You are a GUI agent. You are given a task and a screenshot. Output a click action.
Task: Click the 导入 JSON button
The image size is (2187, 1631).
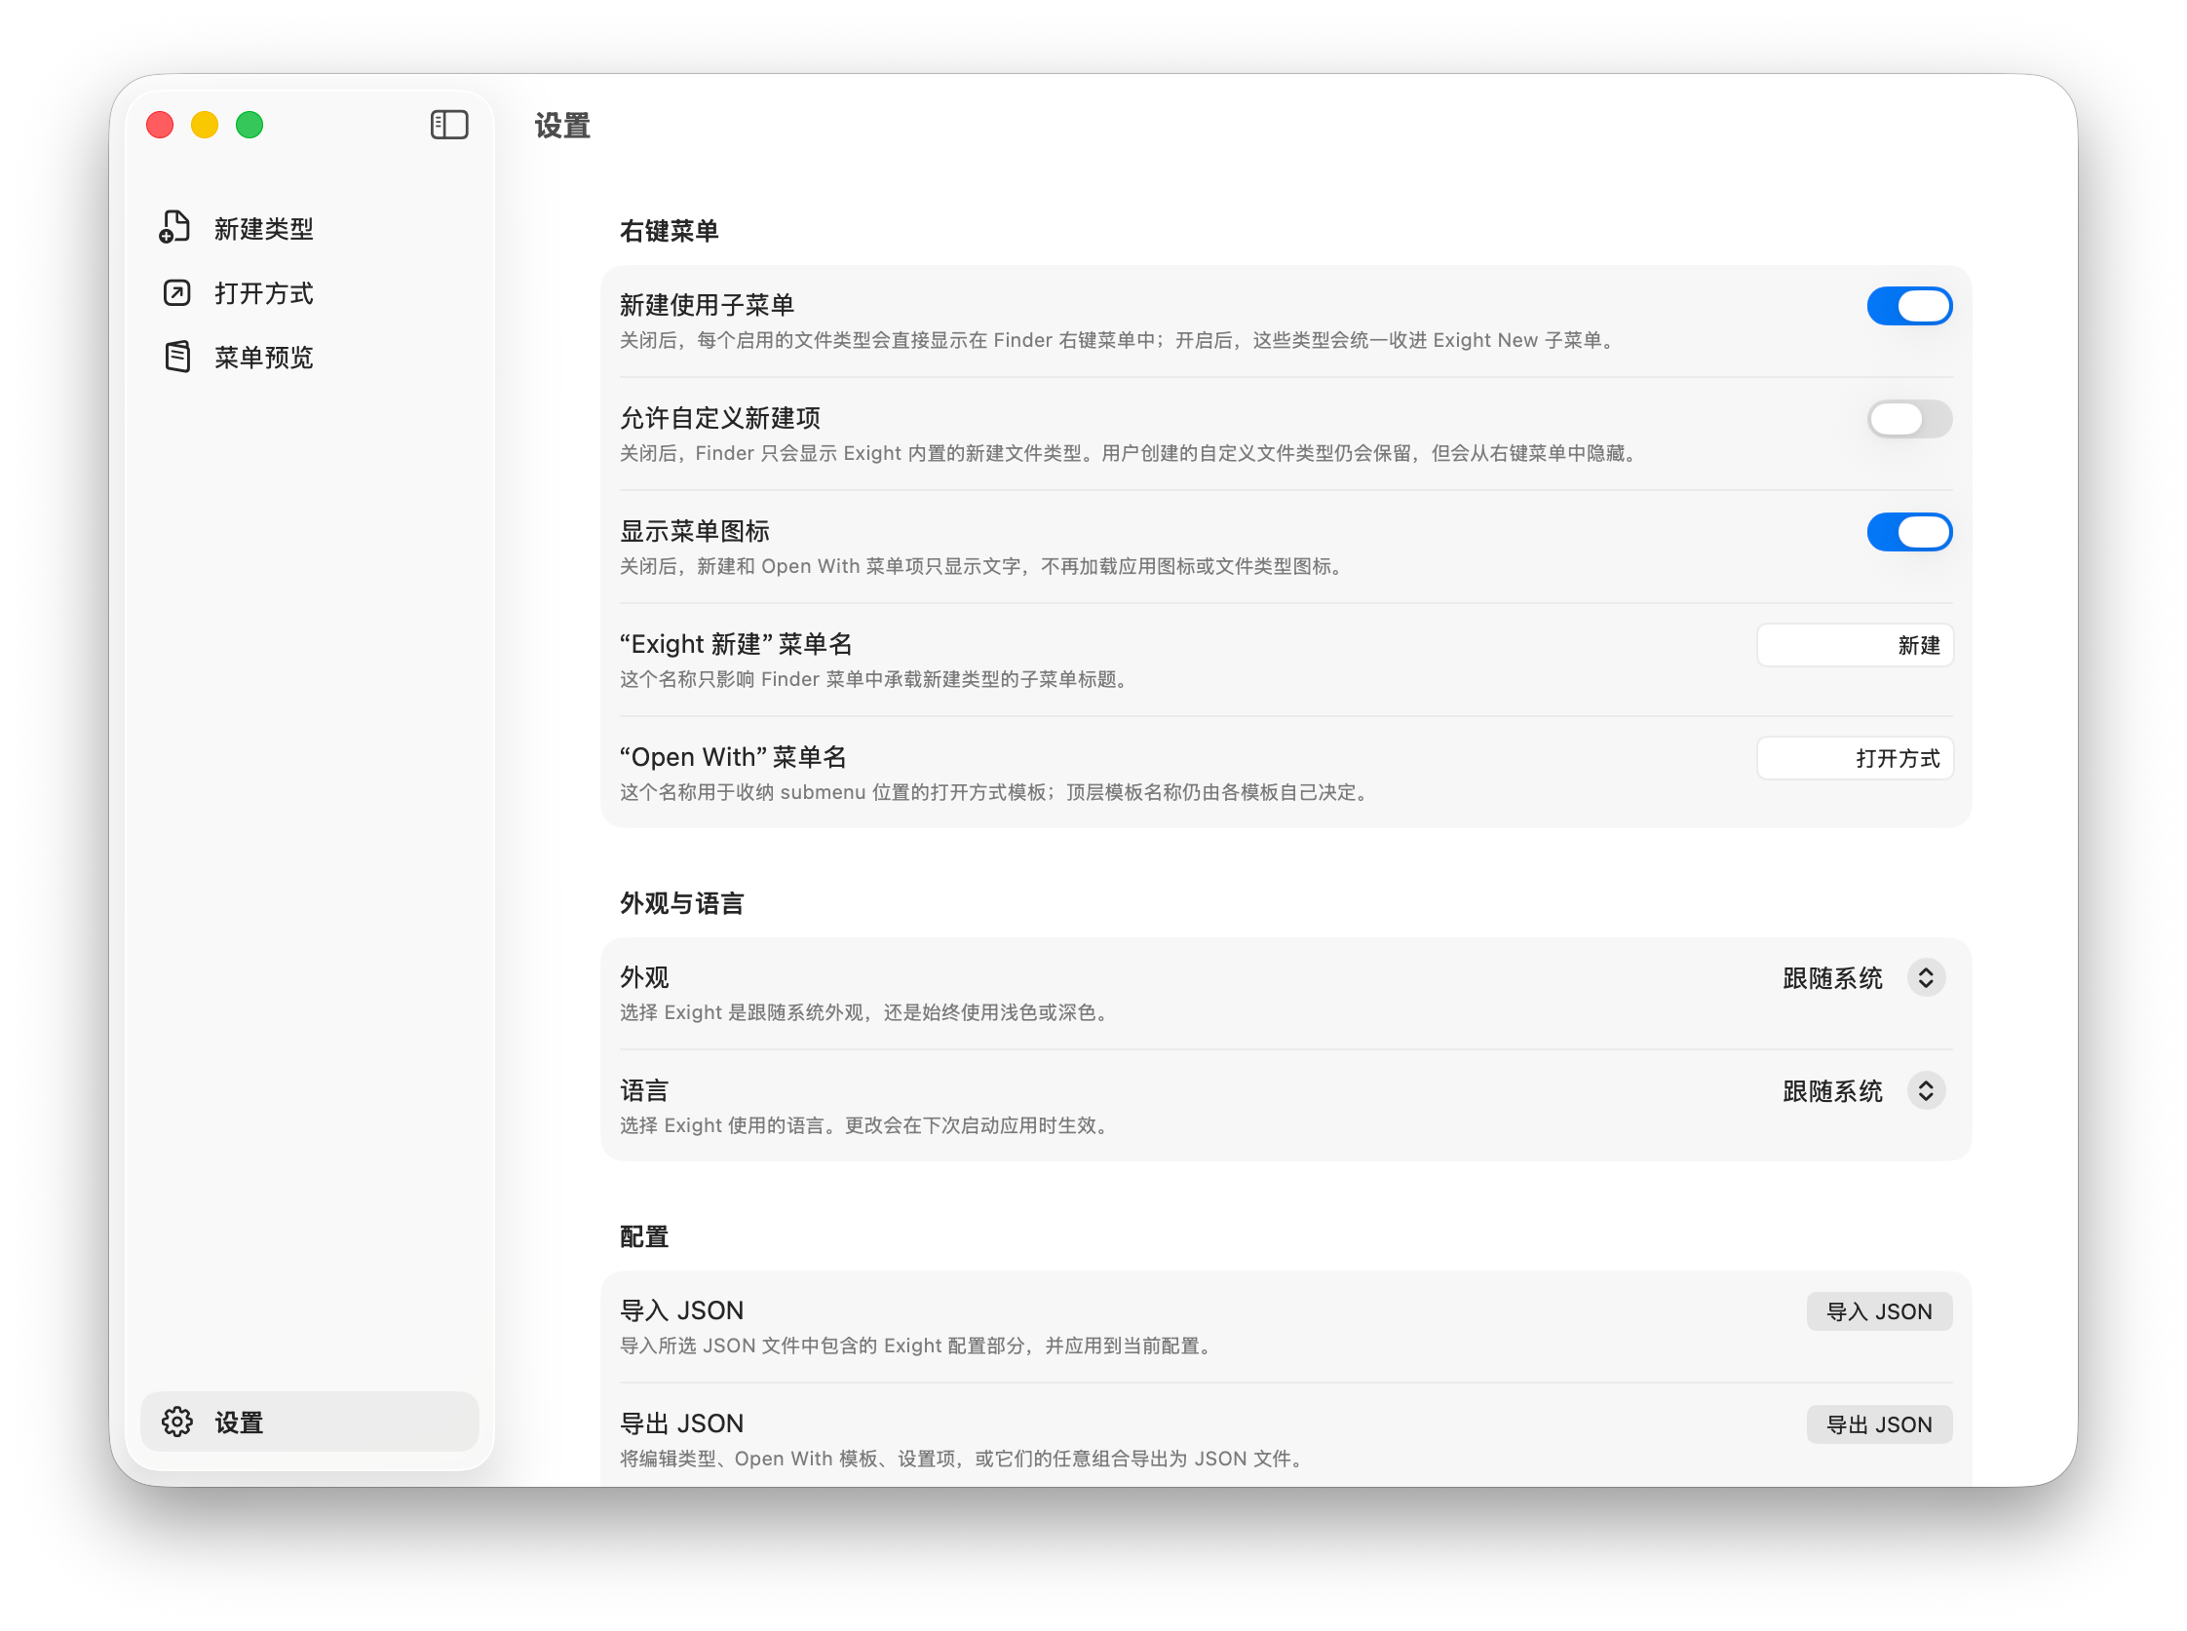[x=1879, y=1311]
